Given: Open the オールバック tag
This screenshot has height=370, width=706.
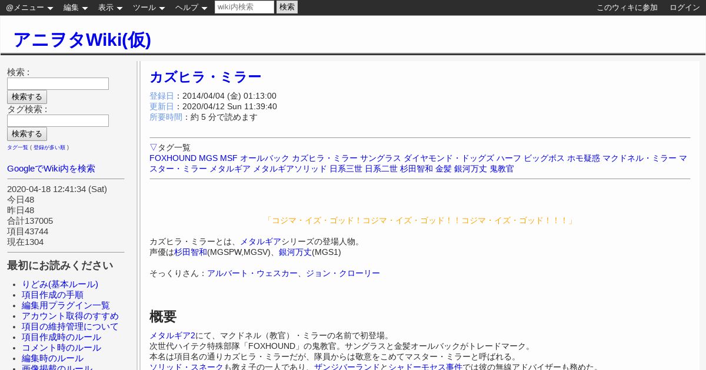Looking at the screenshot, I should coord(265,158).
